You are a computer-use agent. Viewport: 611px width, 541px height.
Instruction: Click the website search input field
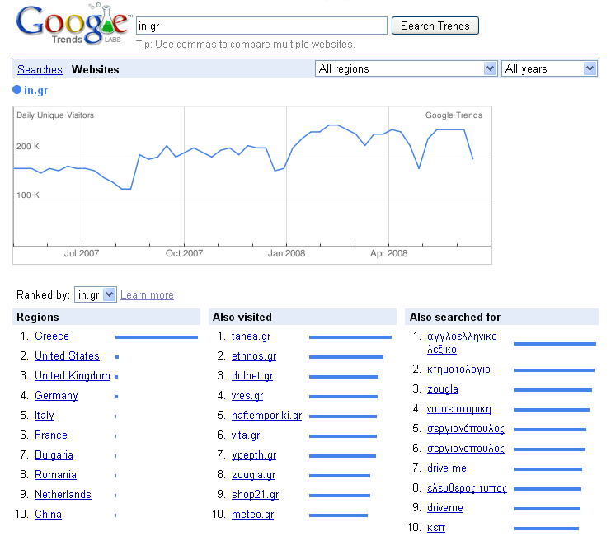coord(261,26)
